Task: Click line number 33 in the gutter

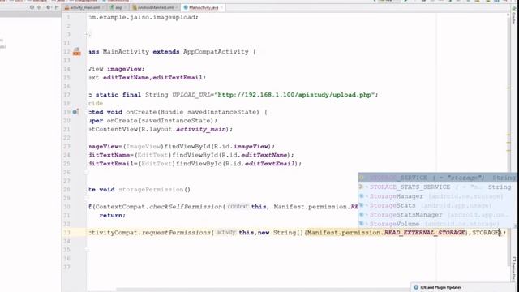Action: click(x=66, y=233)
